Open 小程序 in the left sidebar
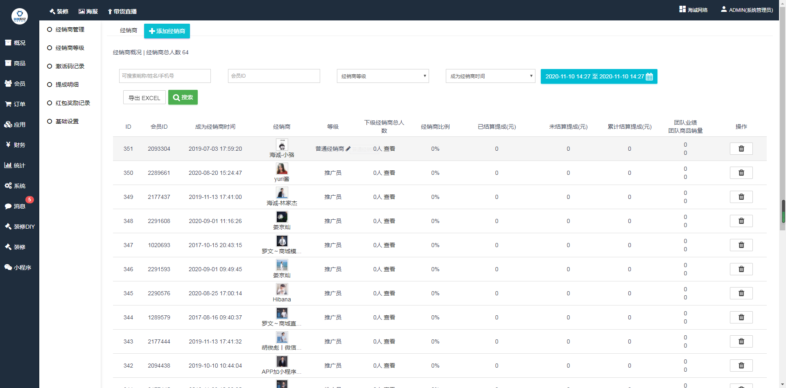The width and height of the screenshot is (786, 388). coord(18,268)
